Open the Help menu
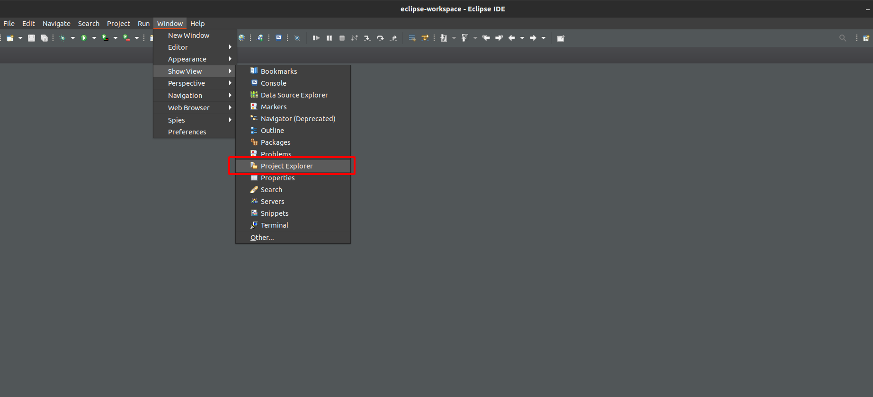873x397 pixels. pos(197,23)
